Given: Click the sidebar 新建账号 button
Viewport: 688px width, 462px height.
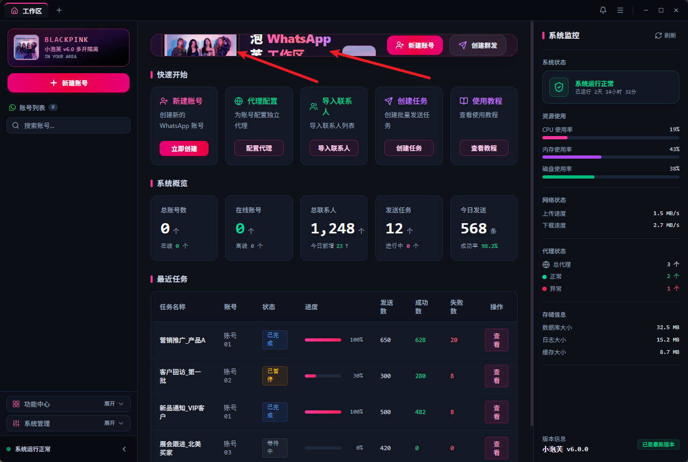Looking at the screenshot, I should [68, 83].
